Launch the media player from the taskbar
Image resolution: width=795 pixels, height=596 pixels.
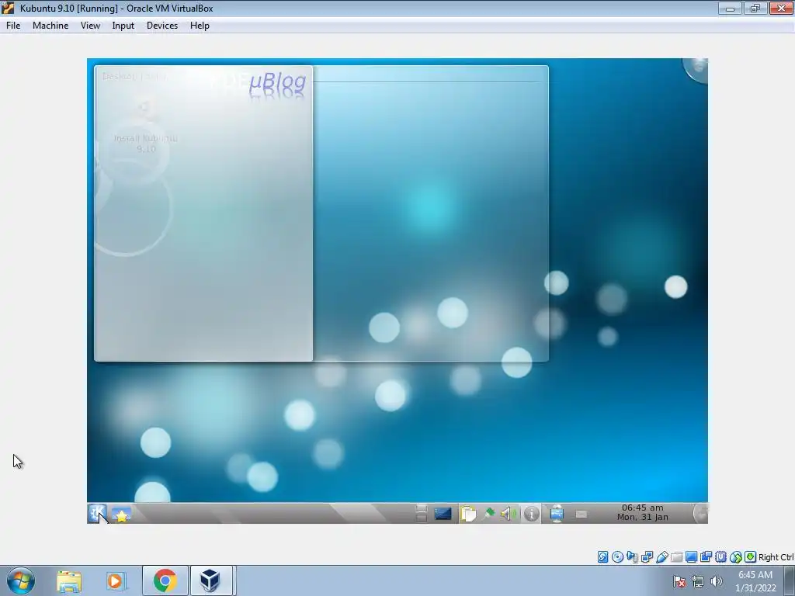pos(116,580)
